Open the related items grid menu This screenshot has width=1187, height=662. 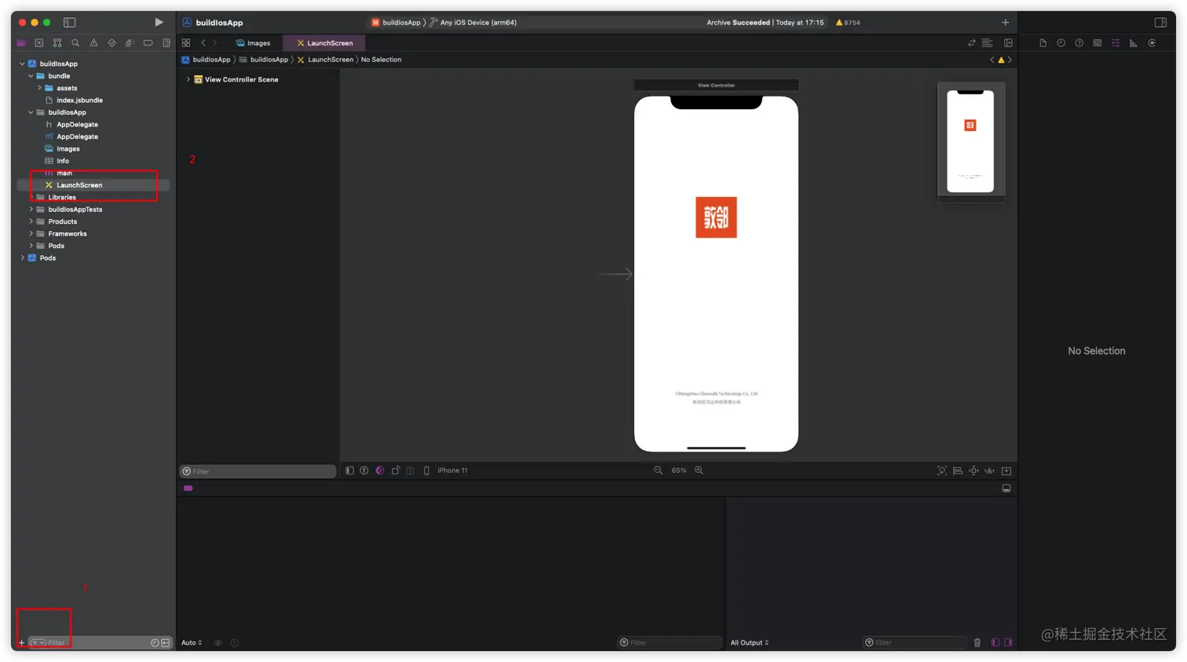click(x=186, y=43)
